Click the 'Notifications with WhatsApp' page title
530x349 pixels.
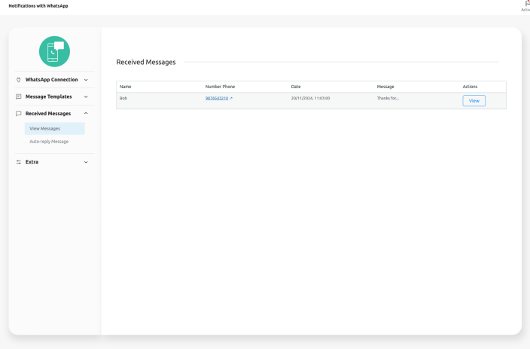tap(38, 6)
